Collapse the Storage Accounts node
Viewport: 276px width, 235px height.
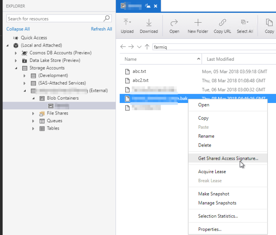(x=16, y=68)
